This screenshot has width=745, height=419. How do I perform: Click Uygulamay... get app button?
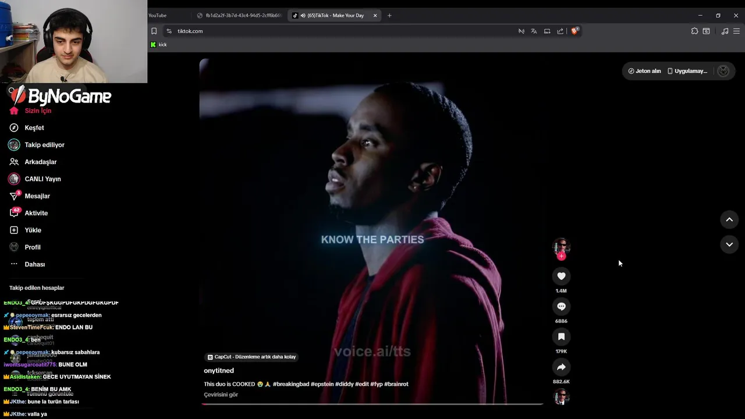tap(687, 71)
